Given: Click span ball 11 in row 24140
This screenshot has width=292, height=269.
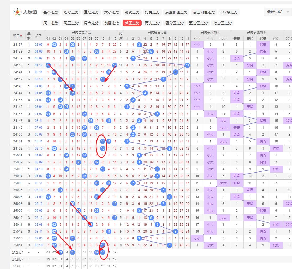Looking at the screenshot, I should (x=187, y=65).
